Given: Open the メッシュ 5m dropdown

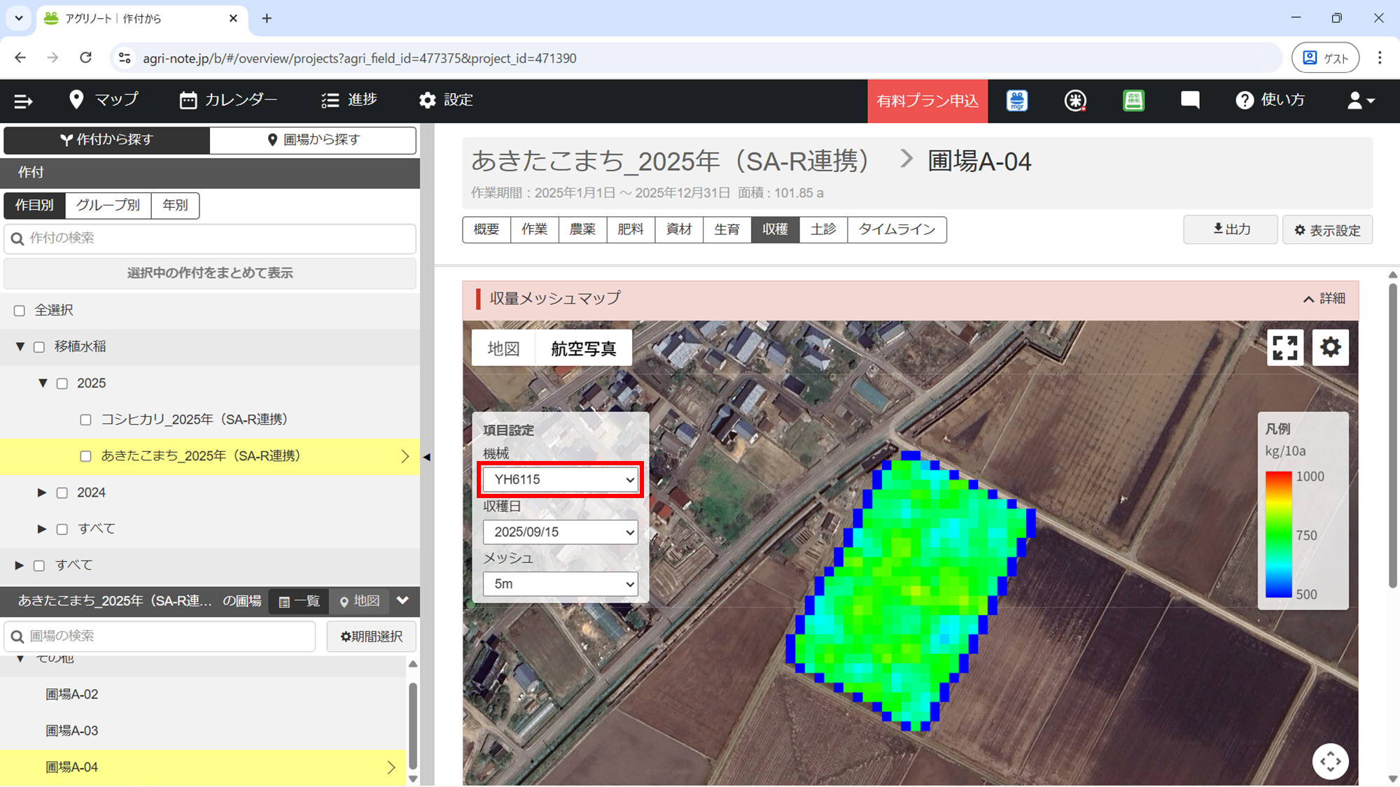Looking at the screenshot, I should [x=561, y=584].
